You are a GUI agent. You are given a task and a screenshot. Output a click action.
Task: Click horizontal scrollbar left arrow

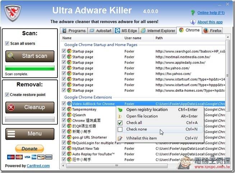coord(63,166)
